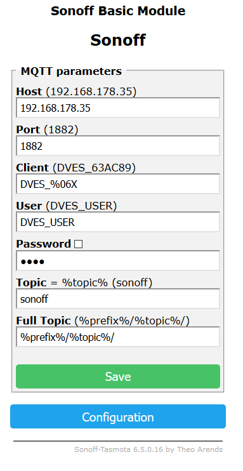243x471 pixels.
Task: Click the Full Topic input field
Action: pos(118,337)
